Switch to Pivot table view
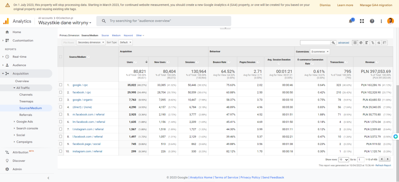399x182 pixels. point(385,42)
